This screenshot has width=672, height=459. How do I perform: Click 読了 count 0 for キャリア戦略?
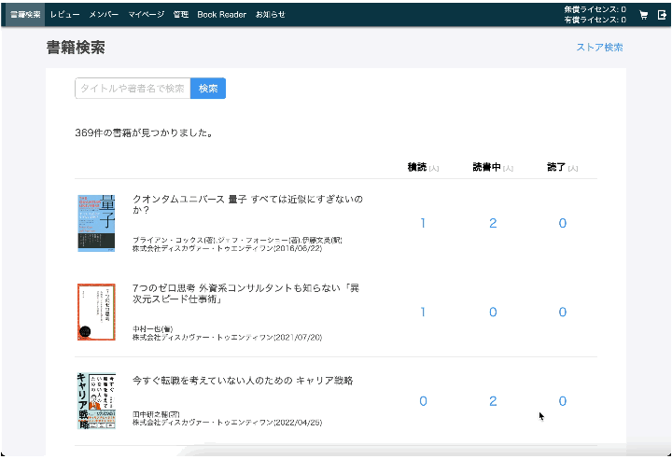(562, 401)
